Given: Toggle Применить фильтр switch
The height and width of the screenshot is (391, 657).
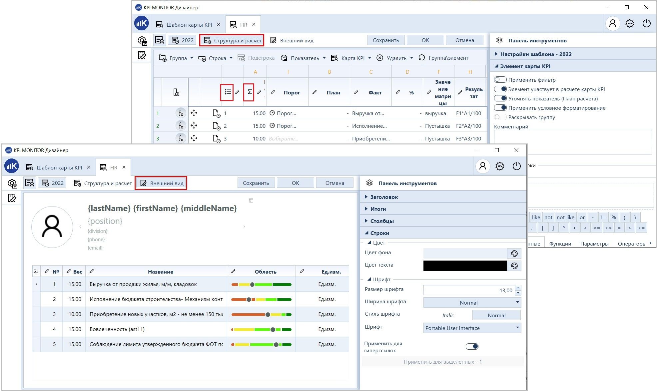Looking at the screenshot, I should [500, 80].
